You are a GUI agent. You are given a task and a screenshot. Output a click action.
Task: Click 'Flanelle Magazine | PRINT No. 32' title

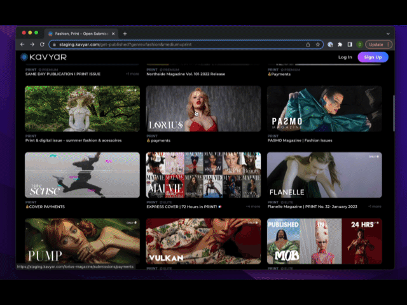point(312,207)
